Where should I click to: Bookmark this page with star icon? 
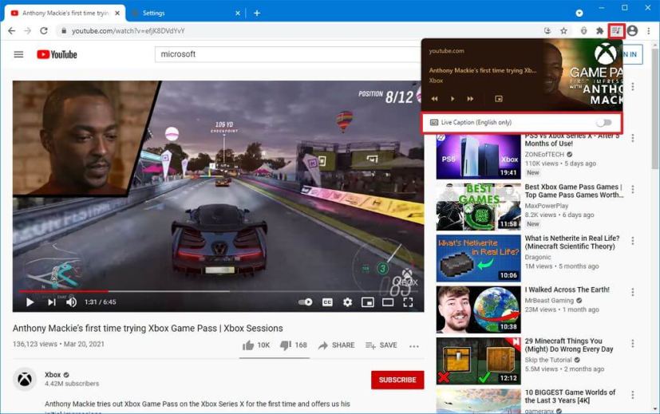[x=563, y=31]
